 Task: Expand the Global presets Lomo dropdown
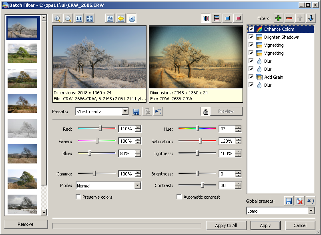[x=311, y=211]
